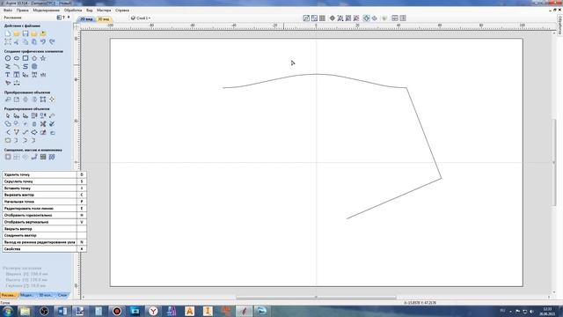Select the Draw Polyline zigzag tool
Screen dimensions: 563x317
click(x=8, y=67)
